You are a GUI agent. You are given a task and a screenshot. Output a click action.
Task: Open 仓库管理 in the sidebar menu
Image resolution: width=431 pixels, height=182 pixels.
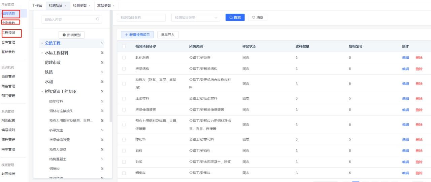tap(8, 42)
